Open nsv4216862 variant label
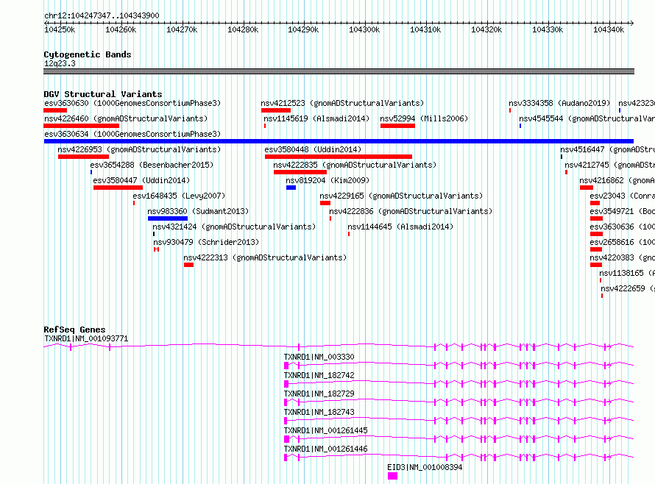 click(617, 180)
